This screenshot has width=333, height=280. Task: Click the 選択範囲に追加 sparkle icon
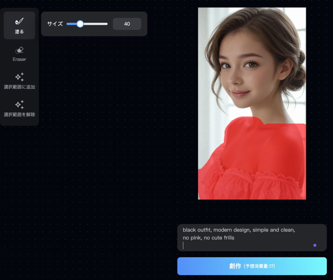20,77
